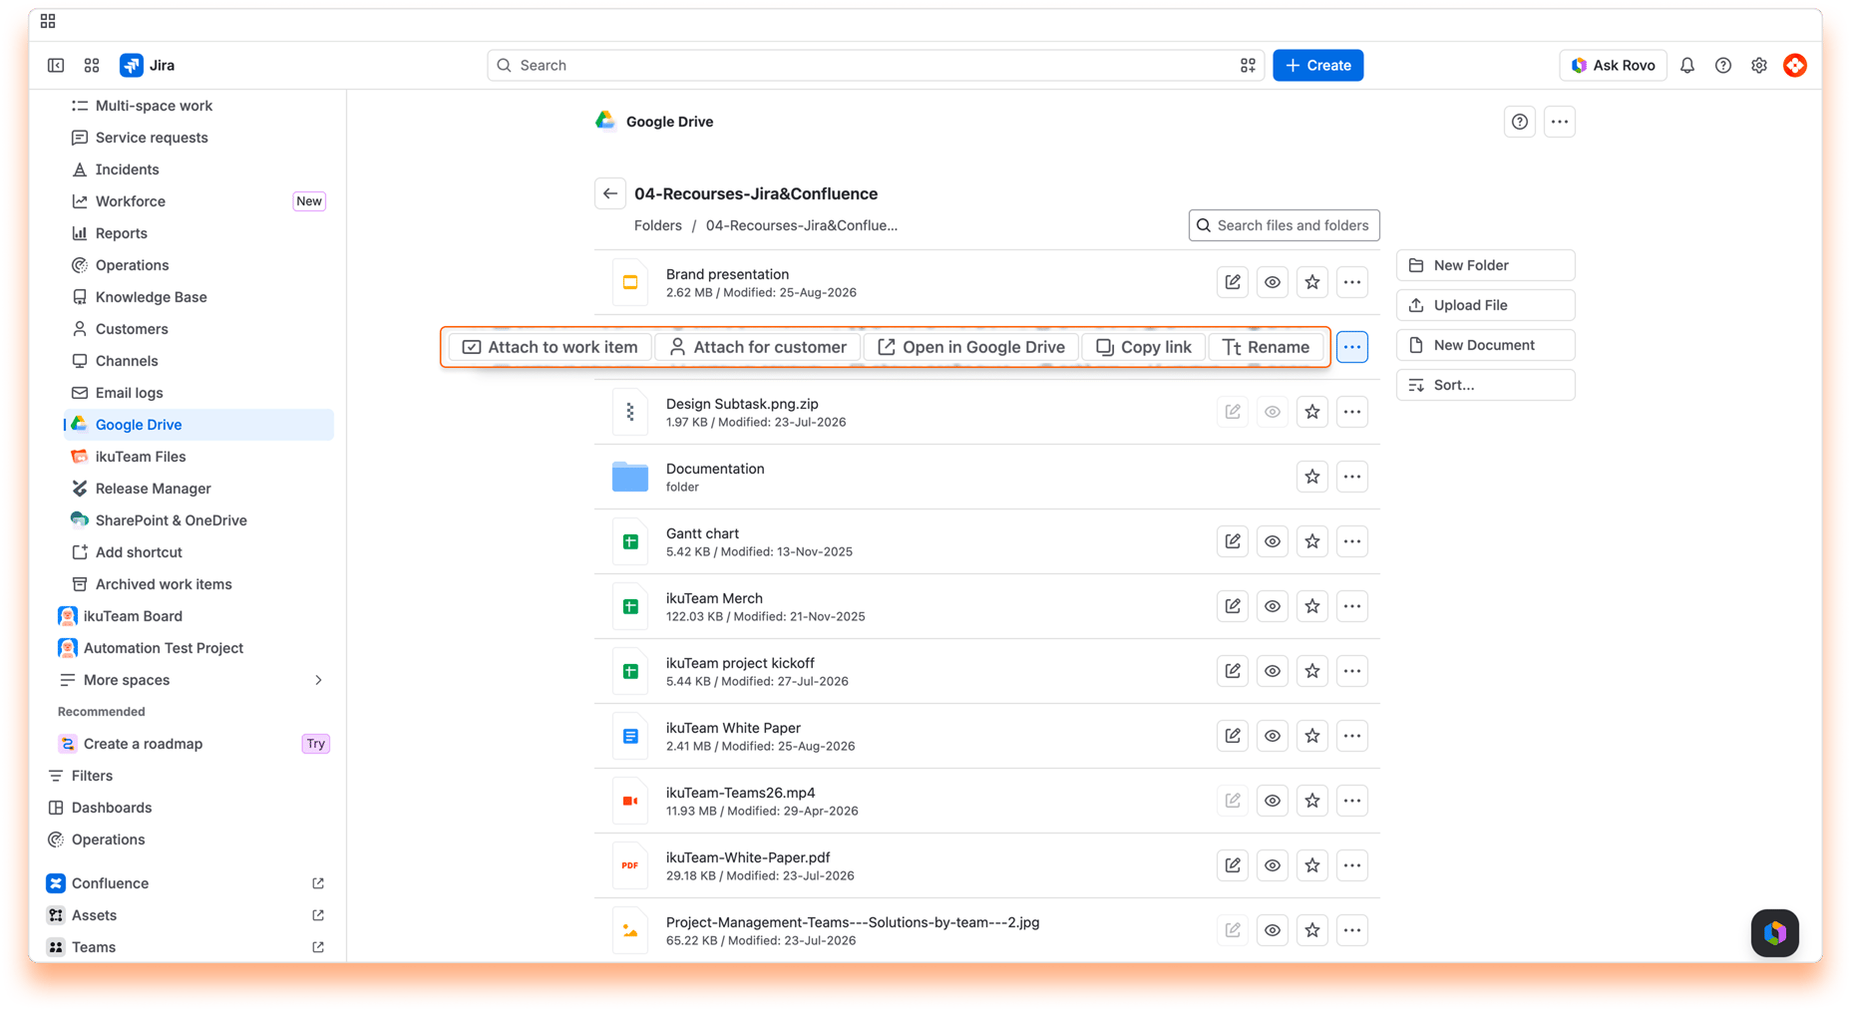Click Search files and folders field
The width and height of the screenshot is (1851, 1011).
point(1284,225)
